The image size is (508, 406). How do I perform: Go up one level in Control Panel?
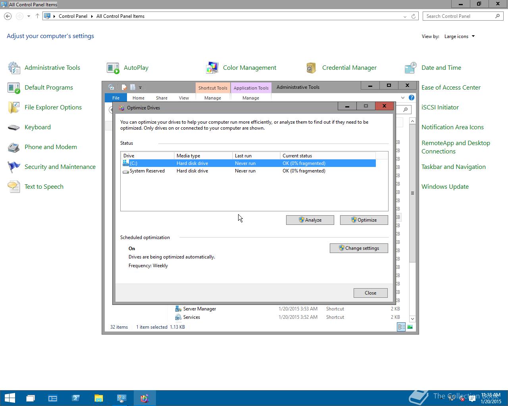[37, 16]
